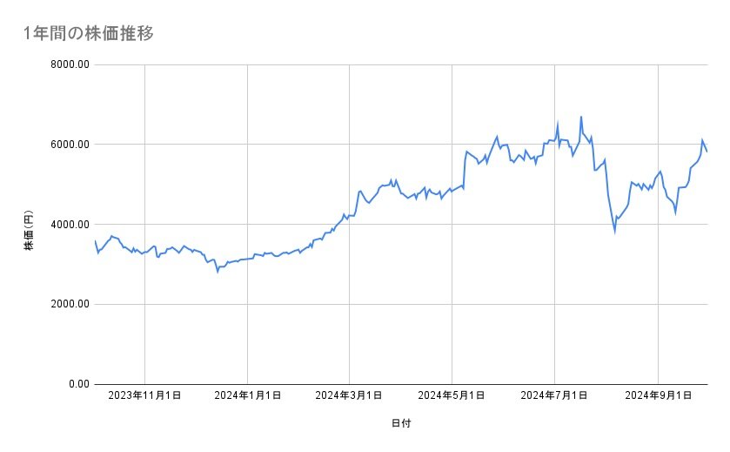
Task: Click the December 2023 lowest point on the line
Action: [218, 272]
